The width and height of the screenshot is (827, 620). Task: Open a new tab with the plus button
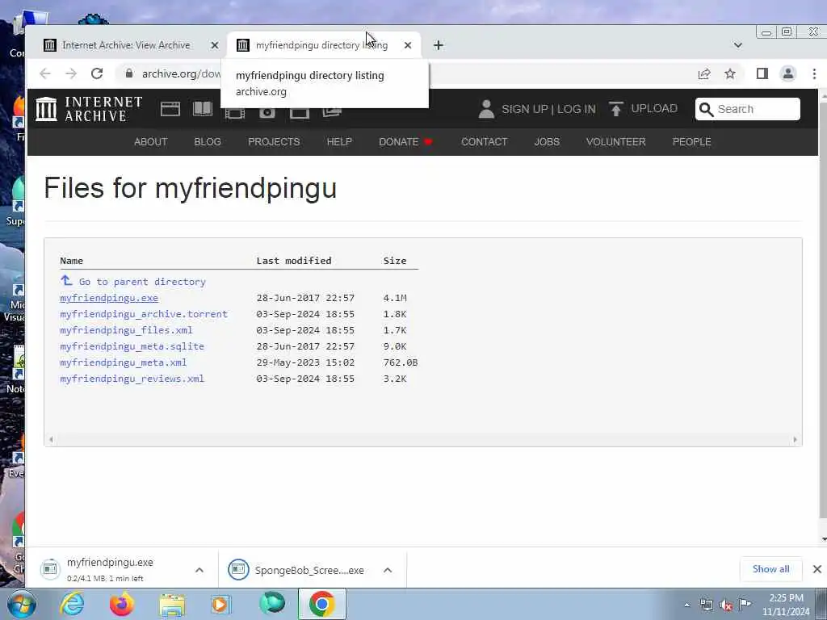click(439, 45)
